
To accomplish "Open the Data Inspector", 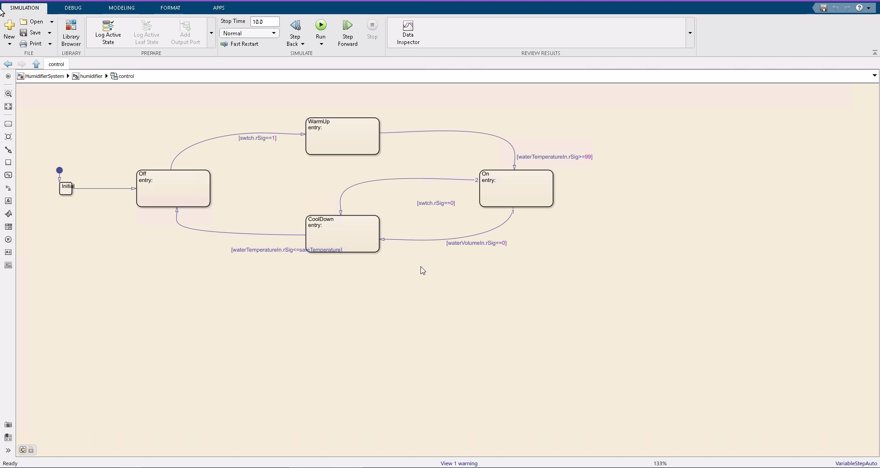I will 408,33.
